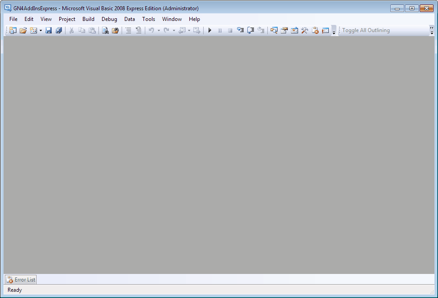Image resolution: width=438 pixels, height=298 pixels.
Task: Open the Project menu
Action: tap(67, 19)
